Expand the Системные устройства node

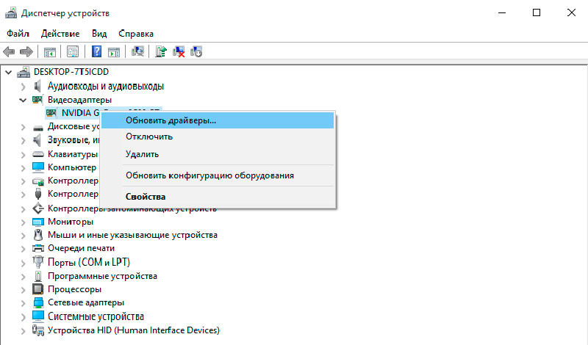[x=24, y=317]
